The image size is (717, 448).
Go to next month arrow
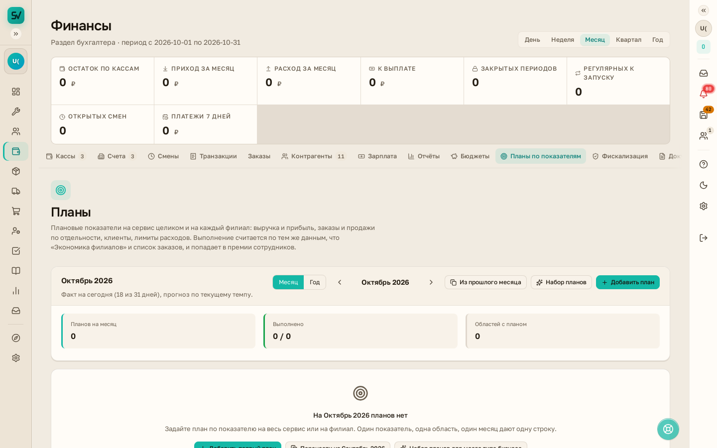point(431,282)
